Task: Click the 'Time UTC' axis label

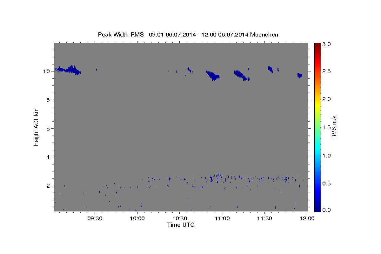Action: 181,225
